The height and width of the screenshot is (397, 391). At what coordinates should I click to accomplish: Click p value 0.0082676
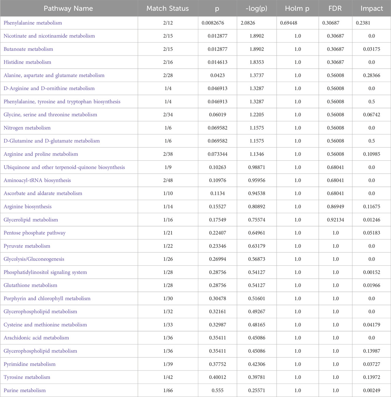pyautogui.click(x=213, y=23)
